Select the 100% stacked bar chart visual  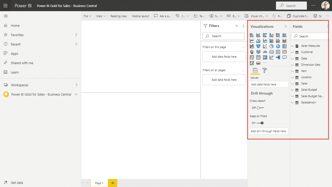point(278,35)
